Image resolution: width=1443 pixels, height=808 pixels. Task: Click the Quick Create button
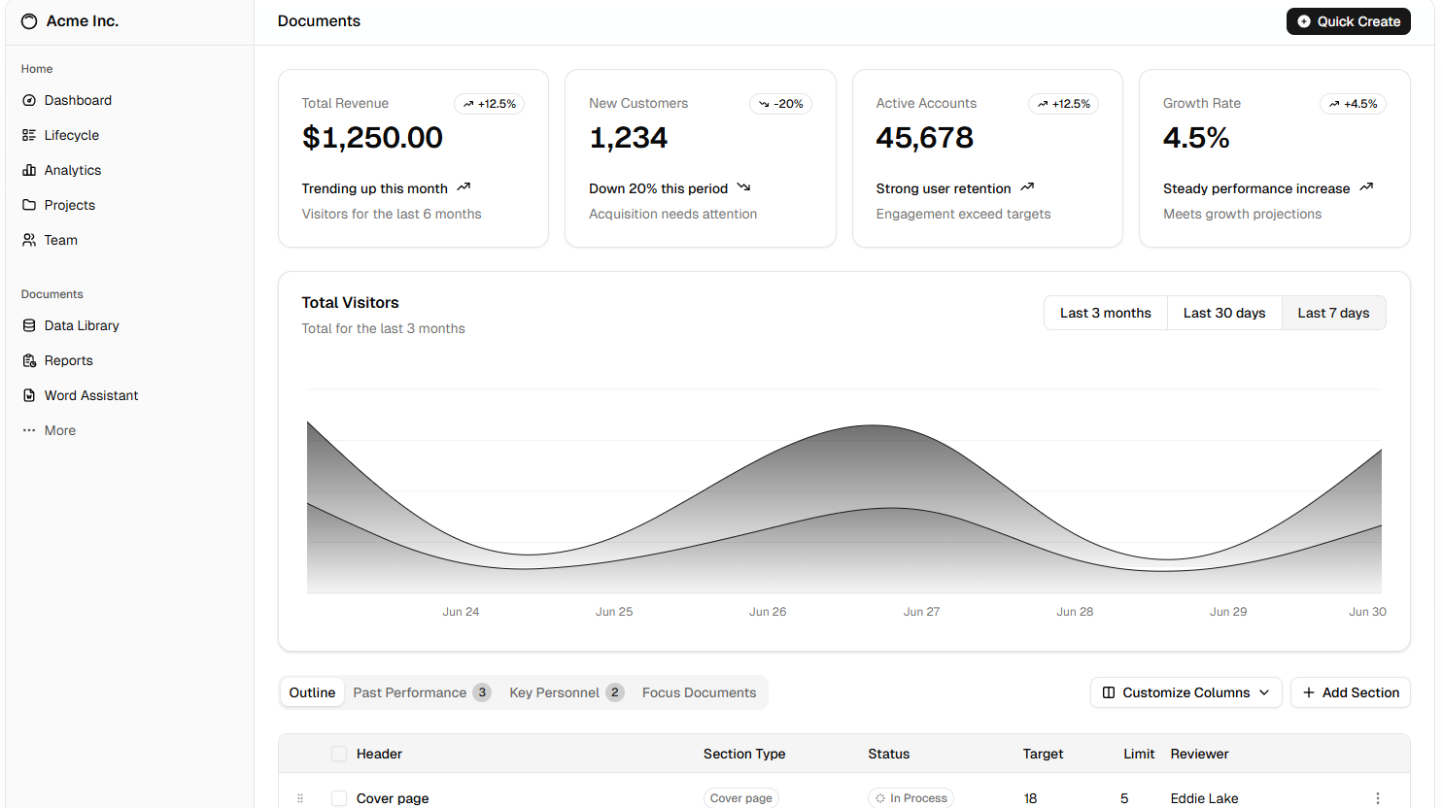coord(1348,21)
